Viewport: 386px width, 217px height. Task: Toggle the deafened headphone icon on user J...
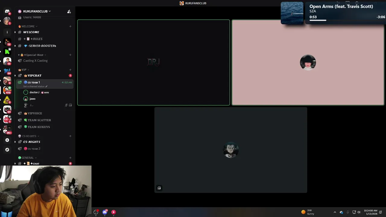point(70,105)
